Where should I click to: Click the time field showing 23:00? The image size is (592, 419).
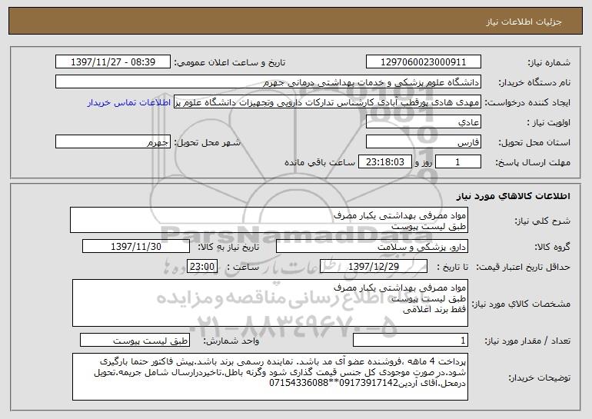pyautogui.click(x=202, y=267)
